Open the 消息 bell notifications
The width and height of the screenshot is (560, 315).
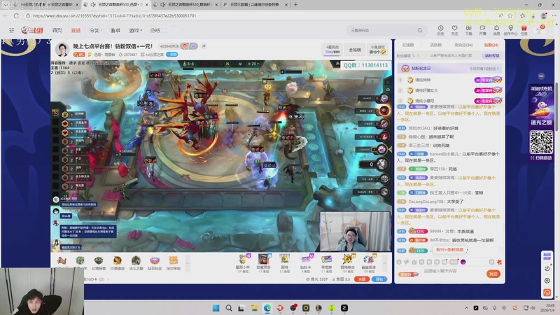(x=496, y=30)
